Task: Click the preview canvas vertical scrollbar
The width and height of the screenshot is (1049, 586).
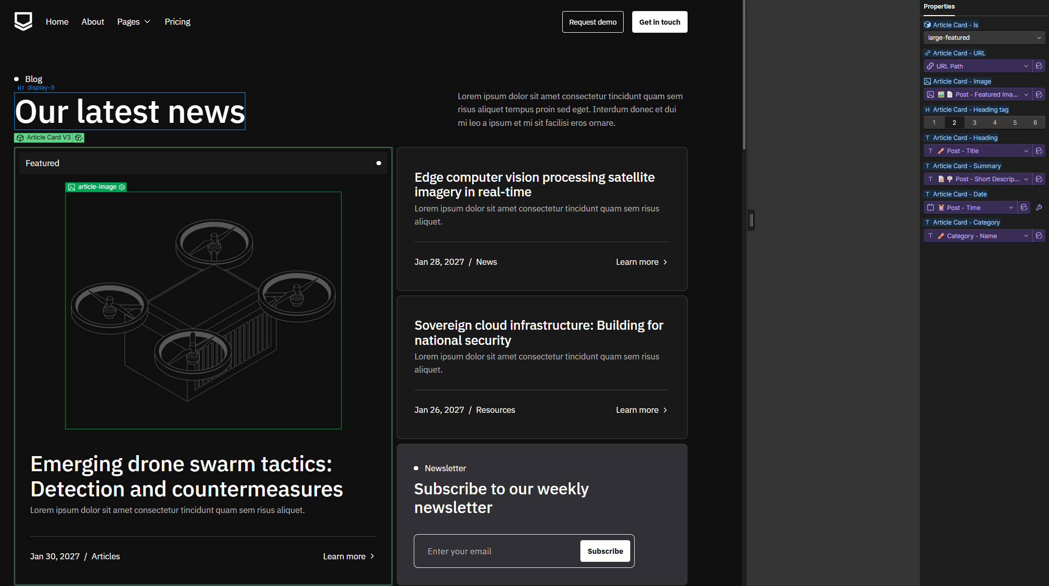Action: click(744, 76)
